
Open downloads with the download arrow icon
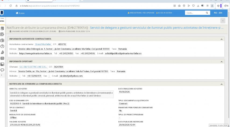[198, 6]
